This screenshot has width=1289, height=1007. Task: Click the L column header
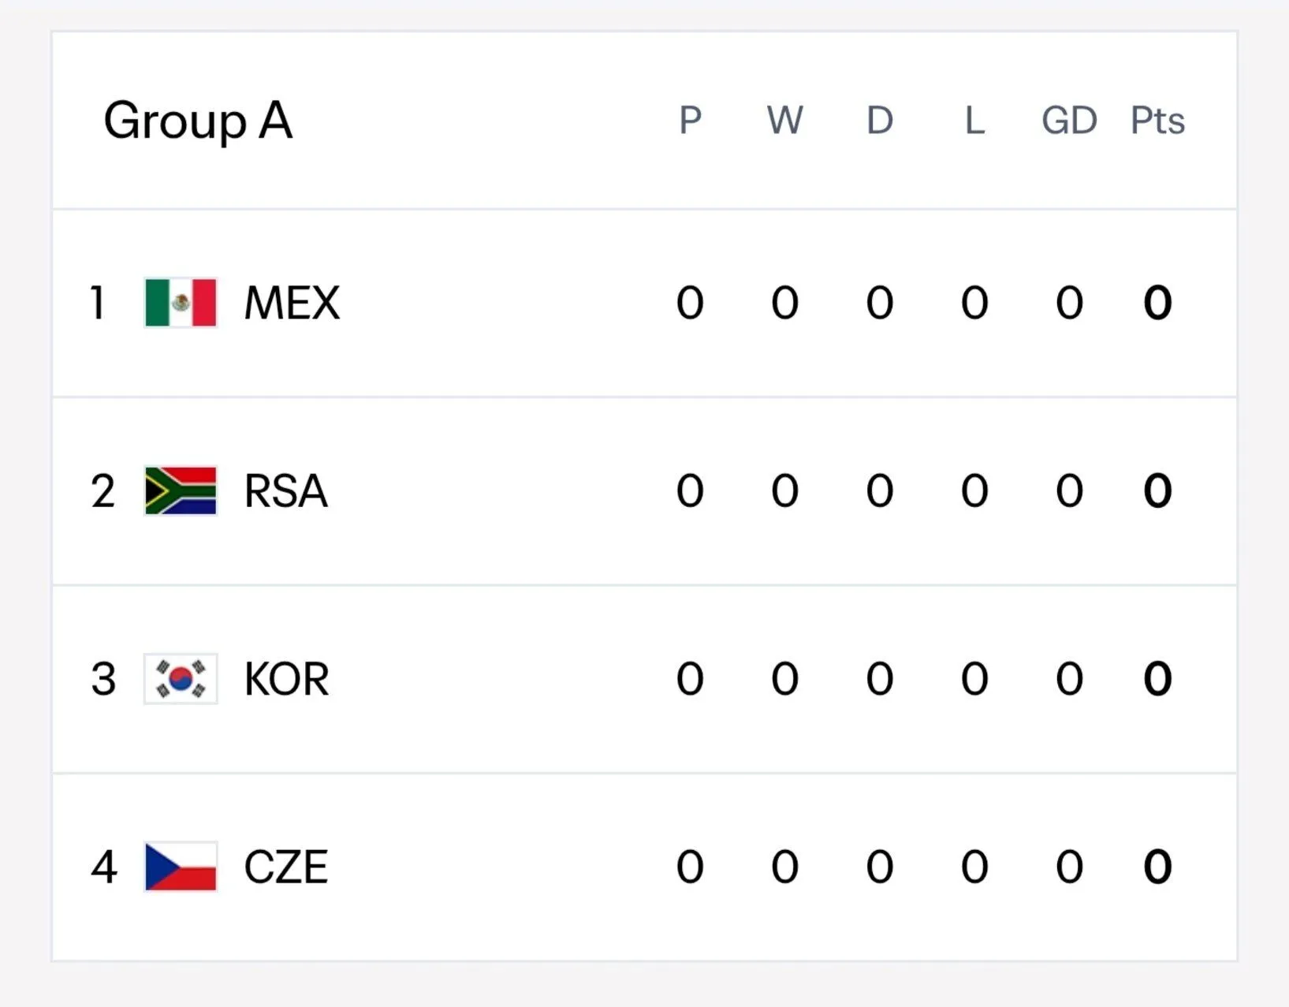click(975, 121)
